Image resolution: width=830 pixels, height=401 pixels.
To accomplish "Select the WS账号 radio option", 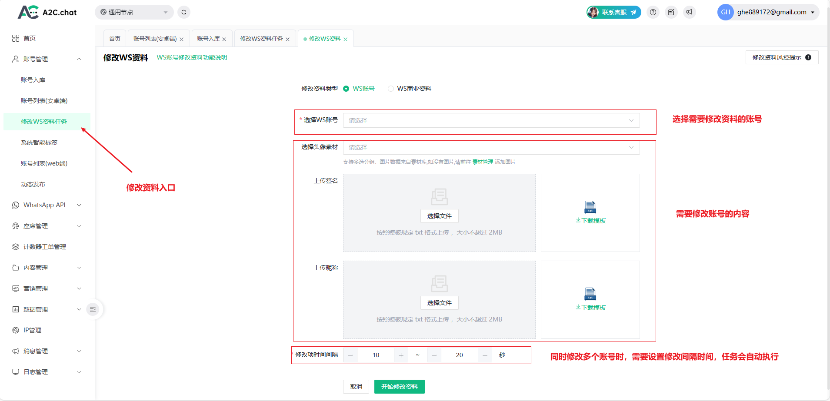I will pyautogui.click(x=346, y=89).
